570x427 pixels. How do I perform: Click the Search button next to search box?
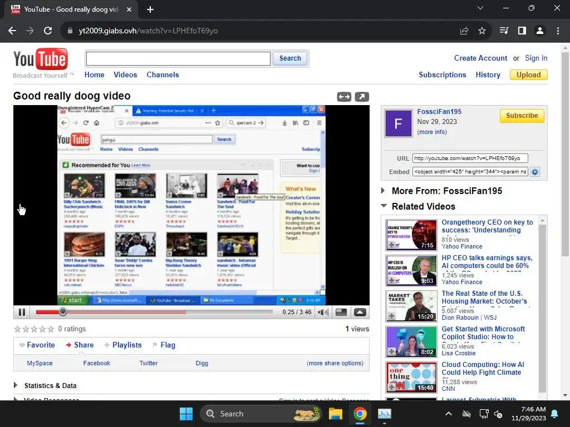point(290,58)
